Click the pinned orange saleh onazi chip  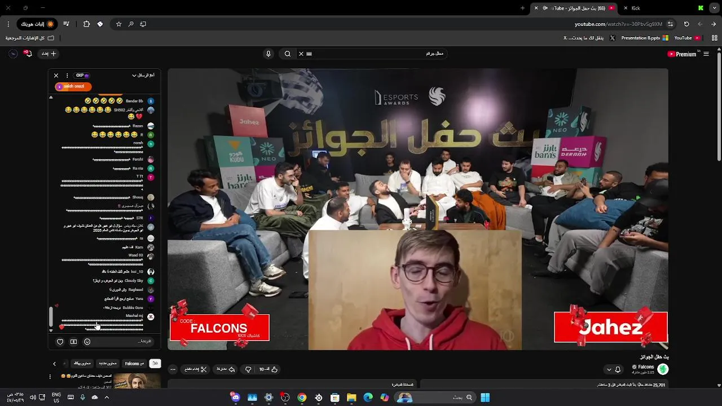click(73, 86)
